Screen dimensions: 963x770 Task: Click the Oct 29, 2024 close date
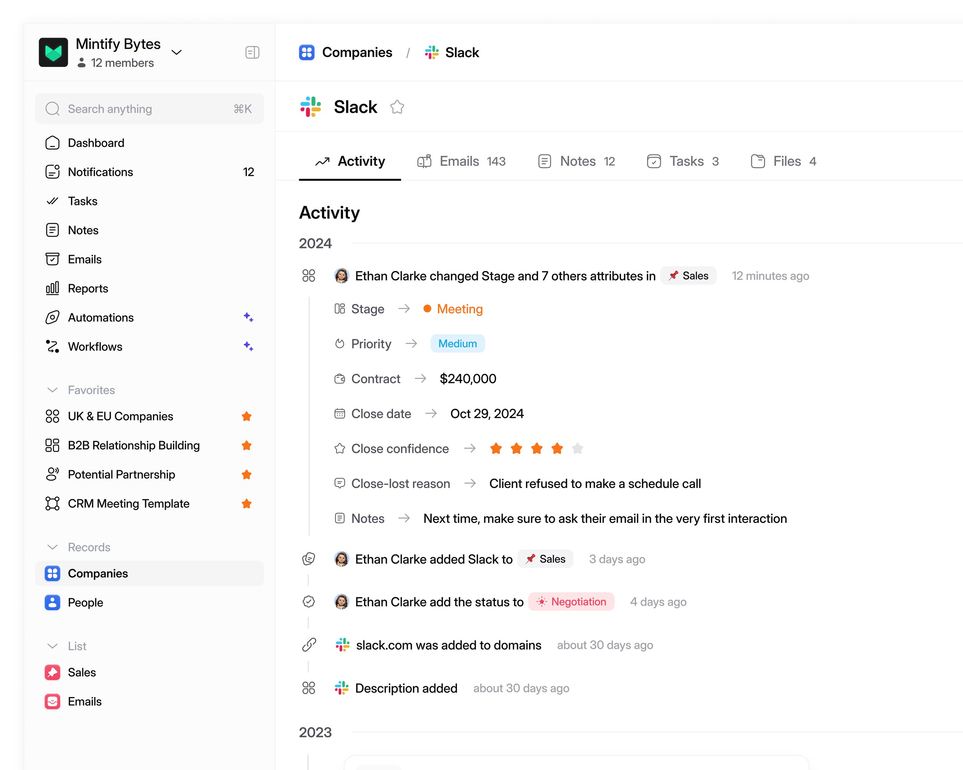[487, 414]
